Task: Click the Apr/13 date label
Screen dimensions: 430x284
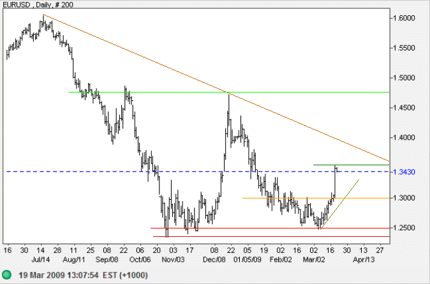Action: pos(364,259)
